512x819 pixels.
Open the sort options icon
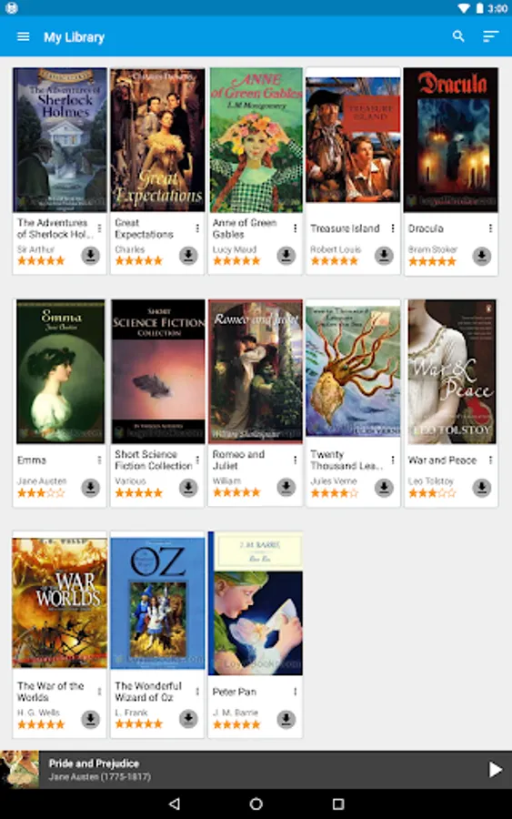[x=490, y=36]
